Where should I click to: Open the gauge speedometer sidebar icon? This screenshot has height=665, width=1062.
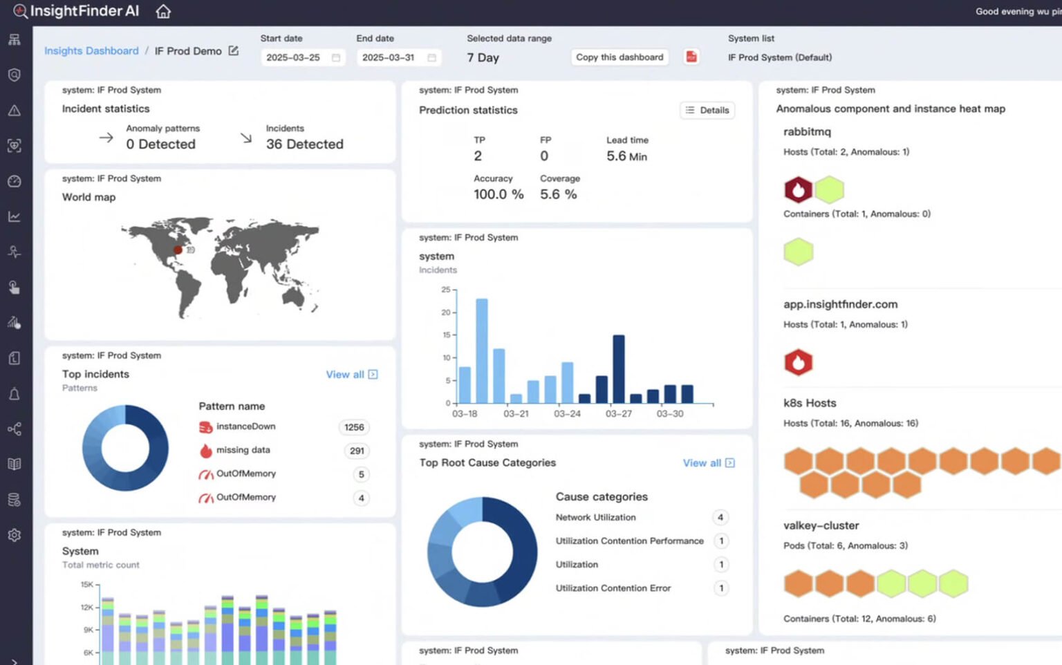15,181
